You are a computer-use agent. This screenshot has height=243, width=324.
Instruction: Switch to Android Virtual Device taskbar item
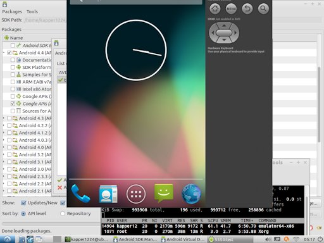click(183, 239)
